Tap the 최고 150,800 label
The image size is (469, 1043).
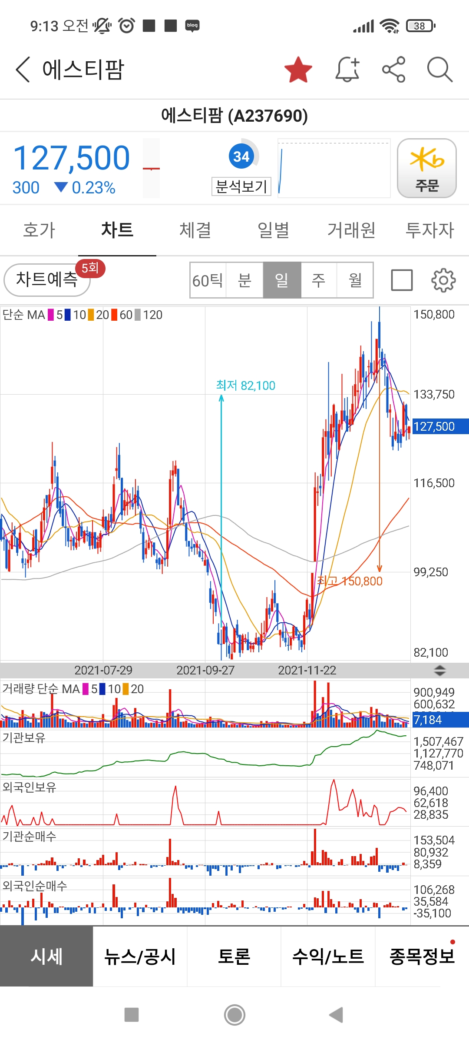pyautogui.click(x=350, y=581)
